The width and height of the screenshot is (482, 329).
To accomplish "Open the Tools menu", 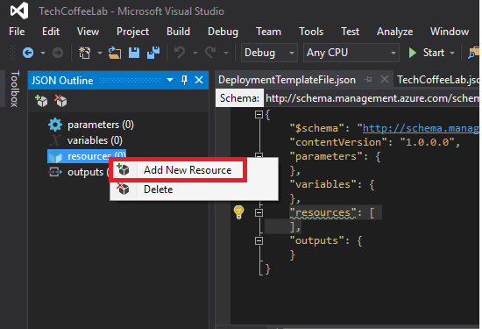I will [x=311, y=32].
